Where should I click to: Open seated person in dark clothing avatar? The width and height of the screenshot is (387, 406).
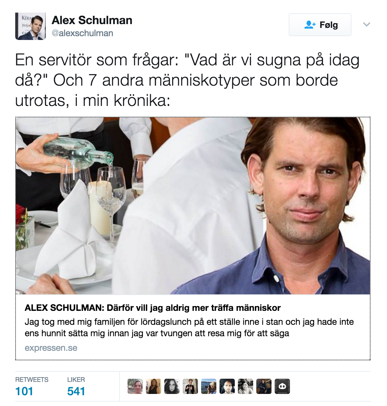(264, 386)
